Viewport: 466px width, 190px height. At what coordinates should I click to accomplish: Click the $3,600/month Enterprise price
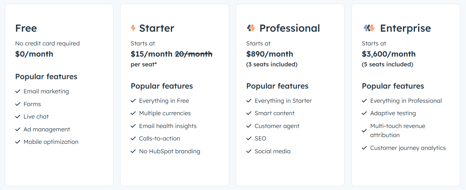pos(389,54)
